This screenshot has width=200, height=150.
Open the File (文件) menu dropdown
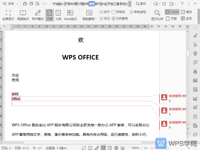[x=11, y=4]
